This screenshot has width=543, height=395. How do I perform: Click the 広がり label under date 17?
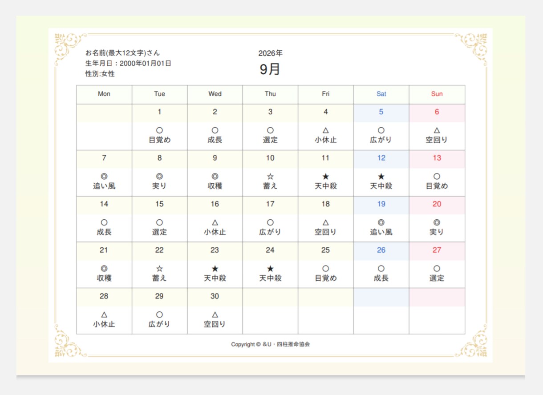pos(270,232)
